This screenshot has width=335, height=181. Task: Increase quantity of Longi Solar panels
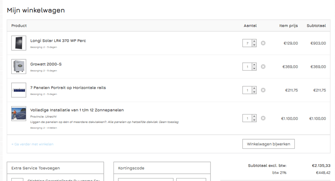click(254, 41)
